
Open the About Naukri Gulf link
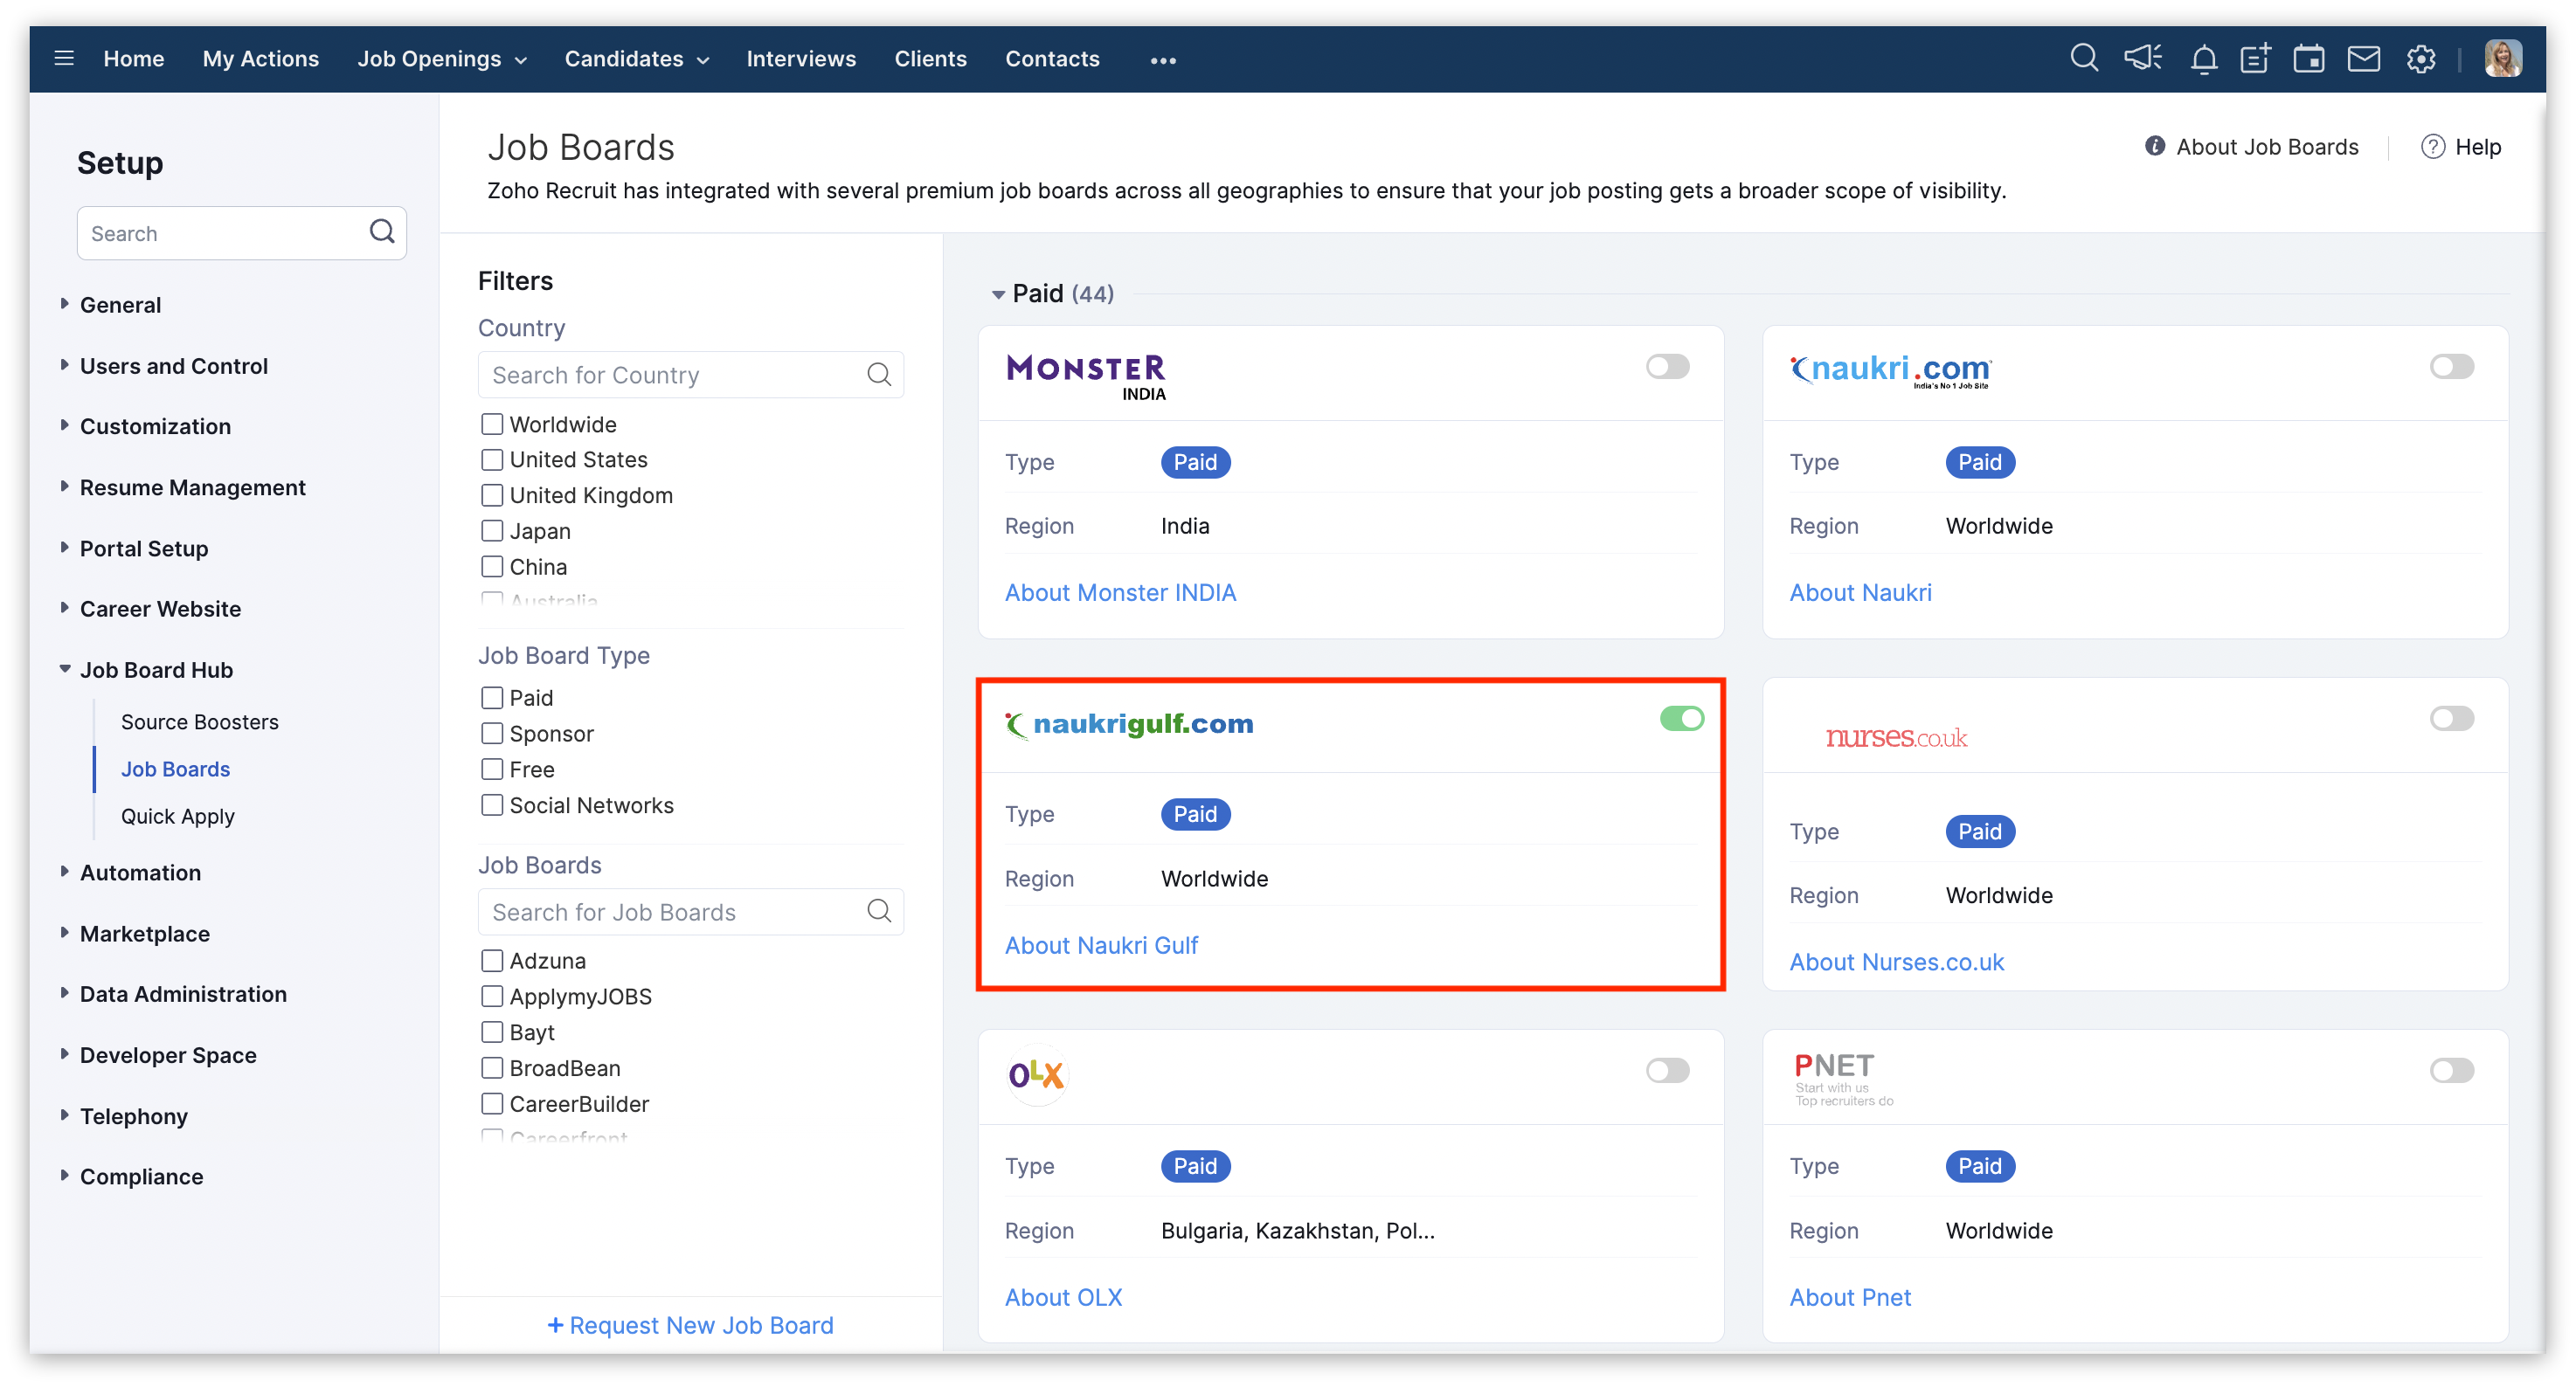(x=1100, y=945)
